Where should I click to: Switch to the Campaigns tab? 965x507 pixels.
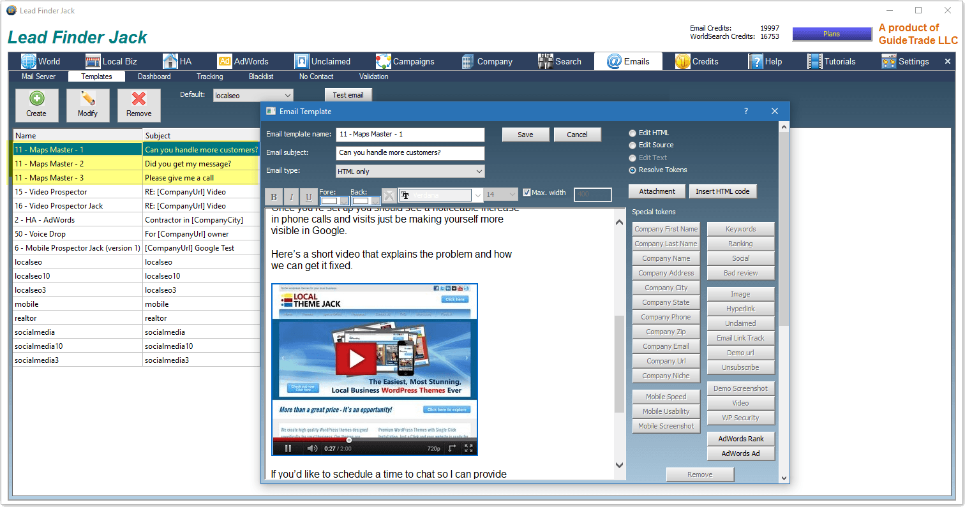point(405,61)
